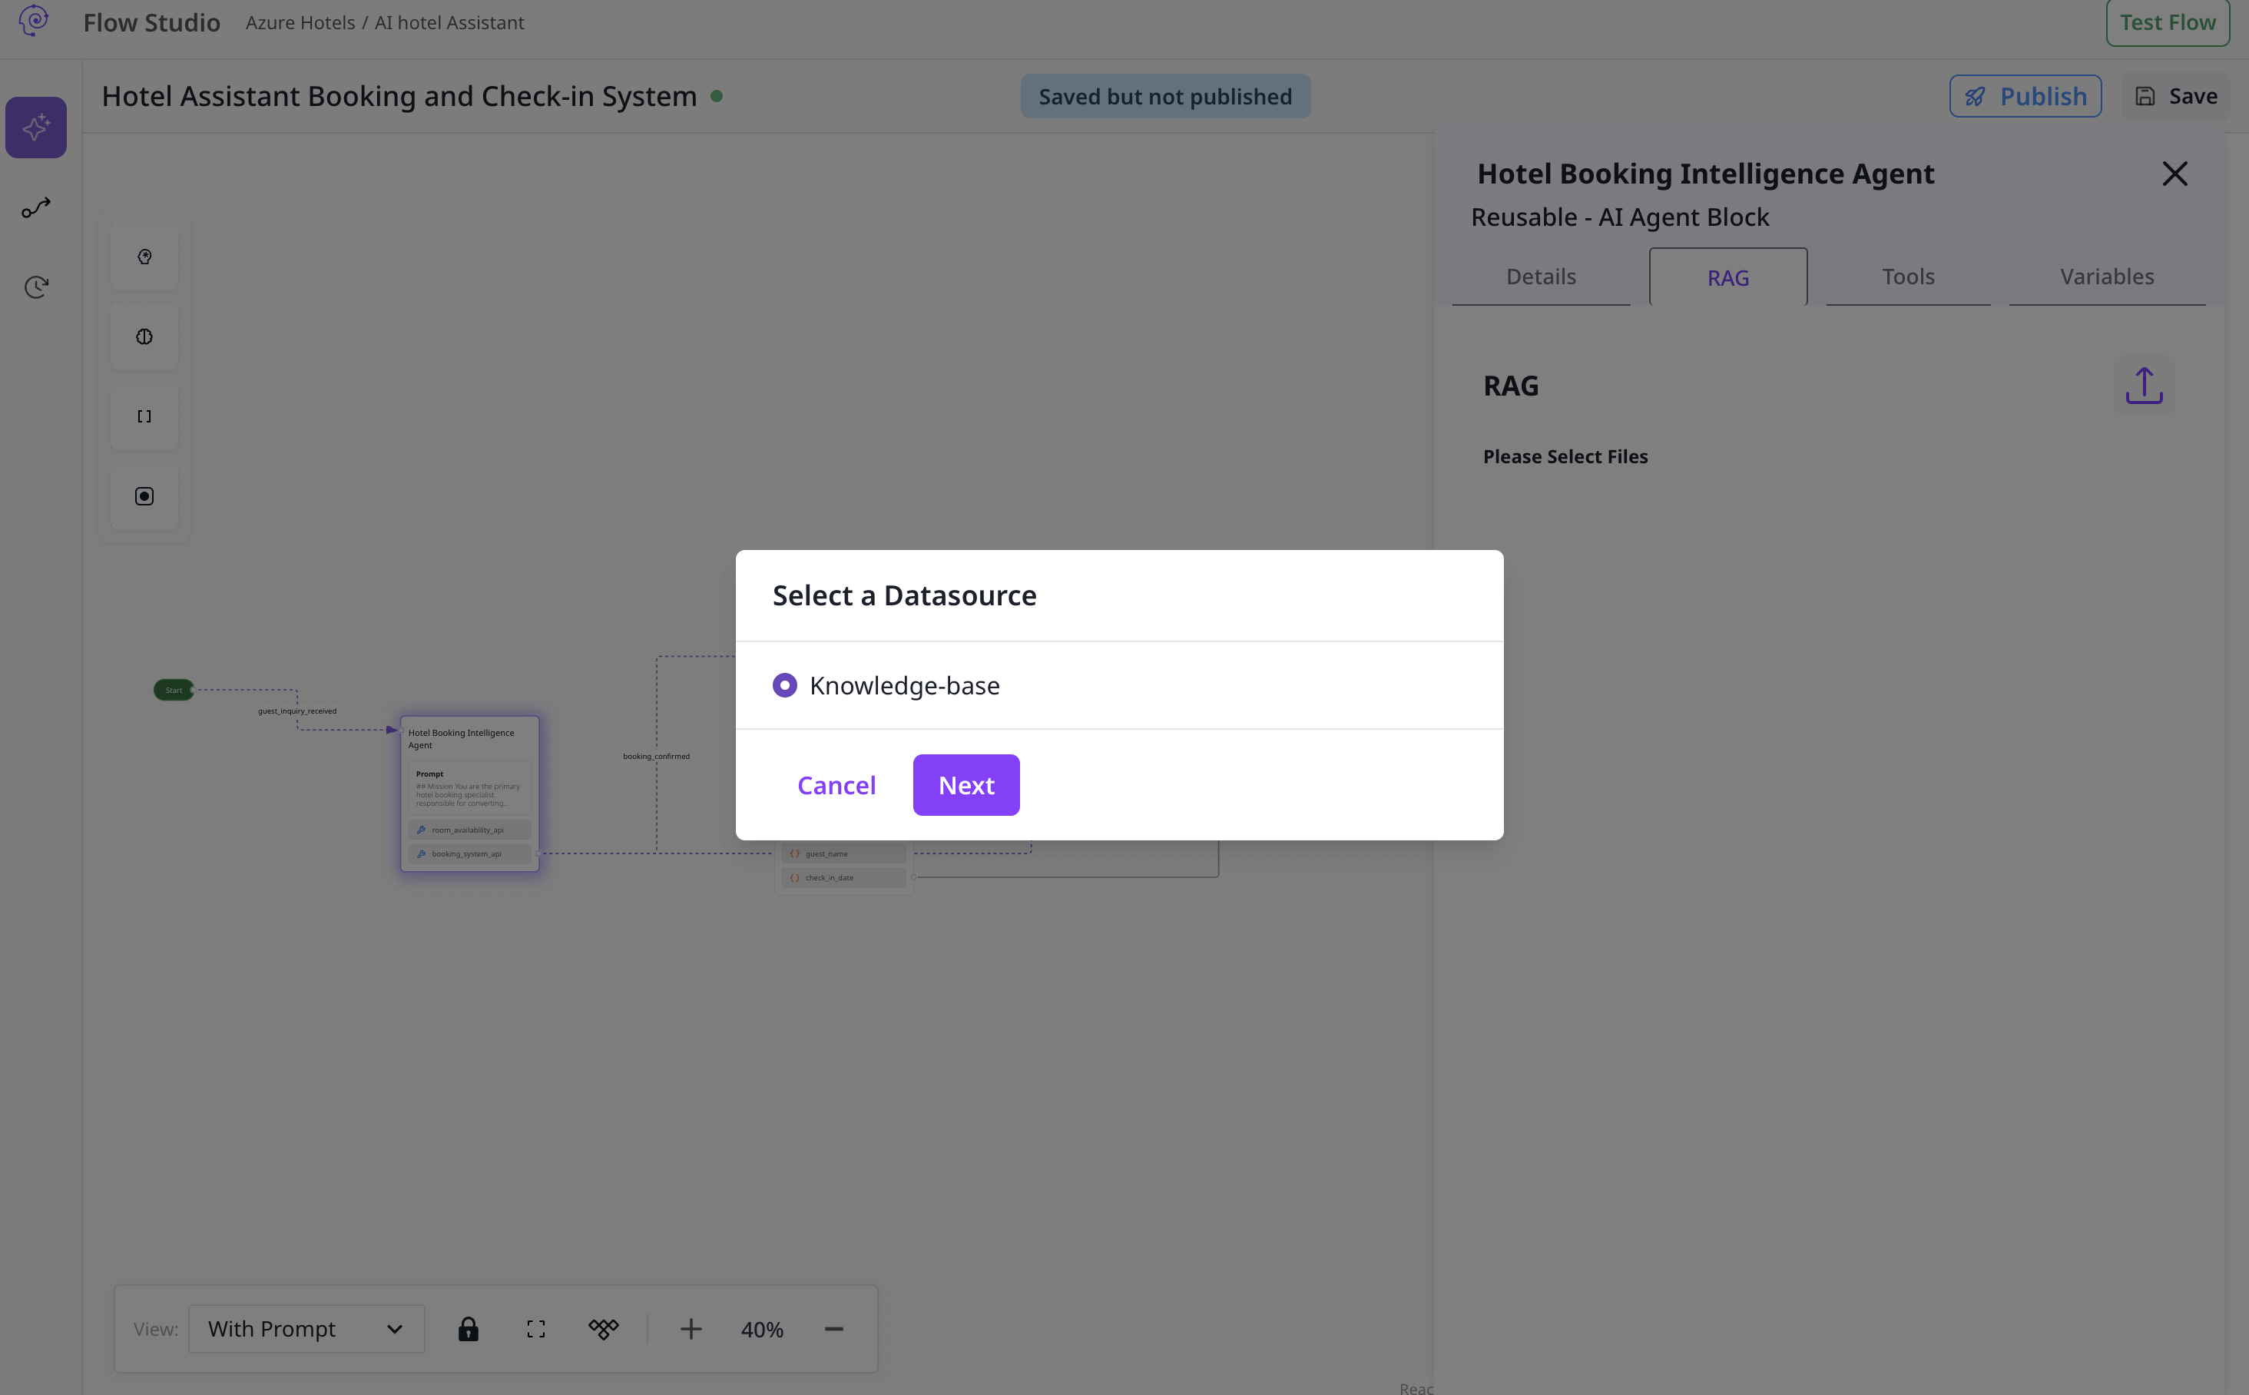This screenshot has height=1395, width=2249.
Task: Open the history clock sidebar icon
Action: coord(36,287)
